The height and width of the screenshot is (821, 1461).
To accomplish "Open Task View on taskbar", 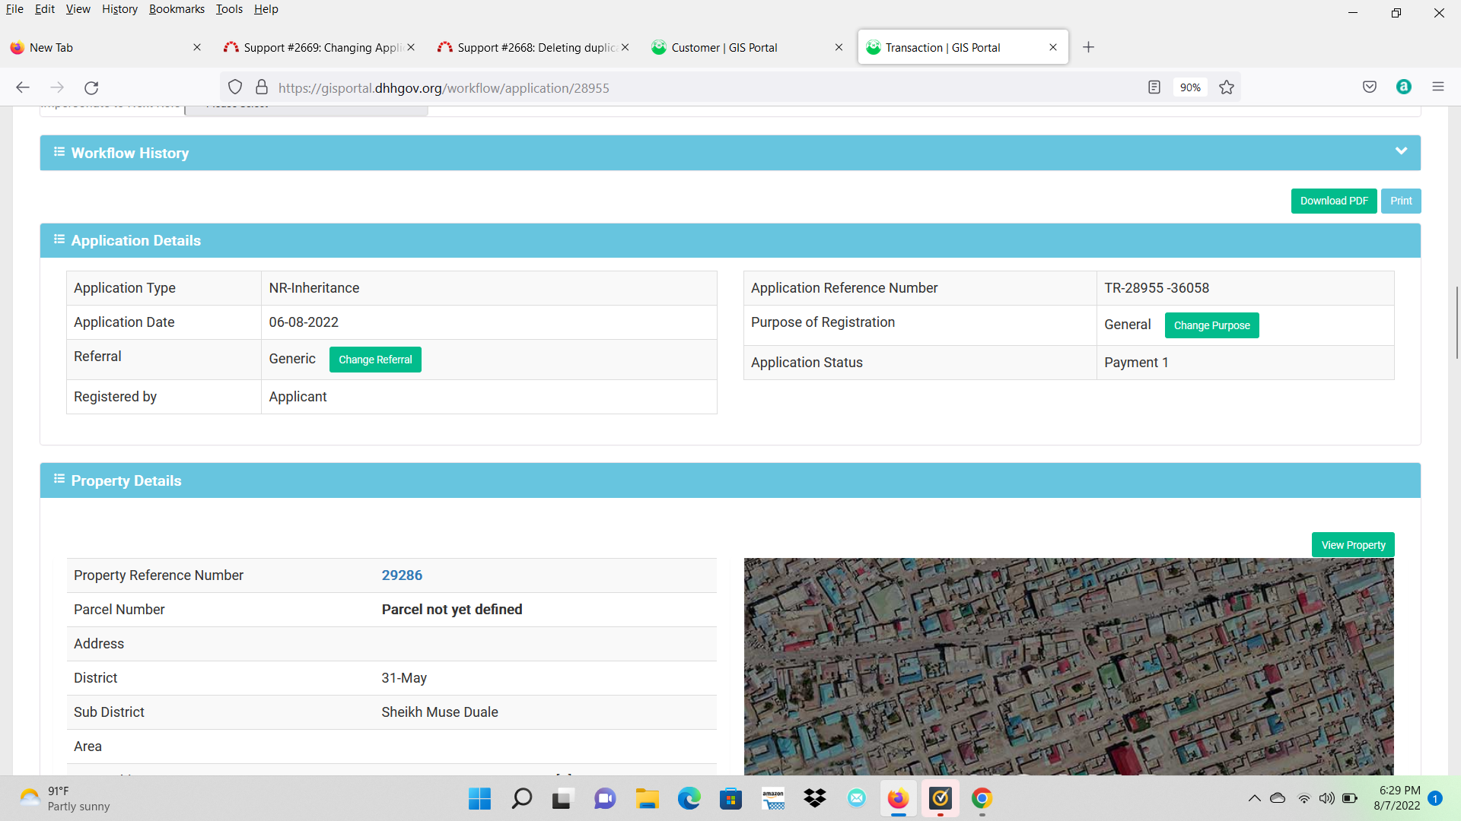I will (x=562, y=798).
